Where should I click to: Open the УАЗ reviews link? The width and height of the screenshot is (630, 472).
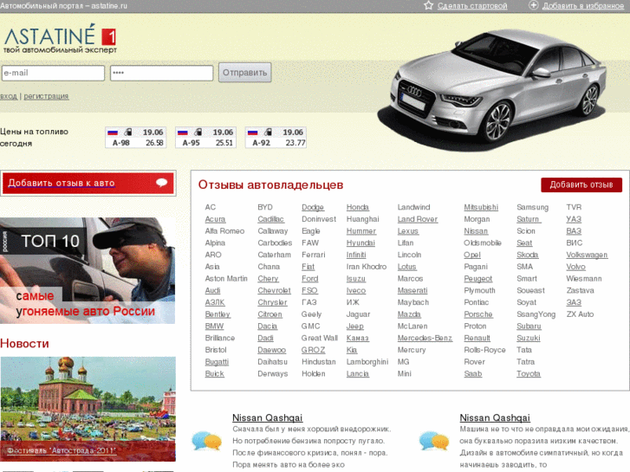pos(574,219)
